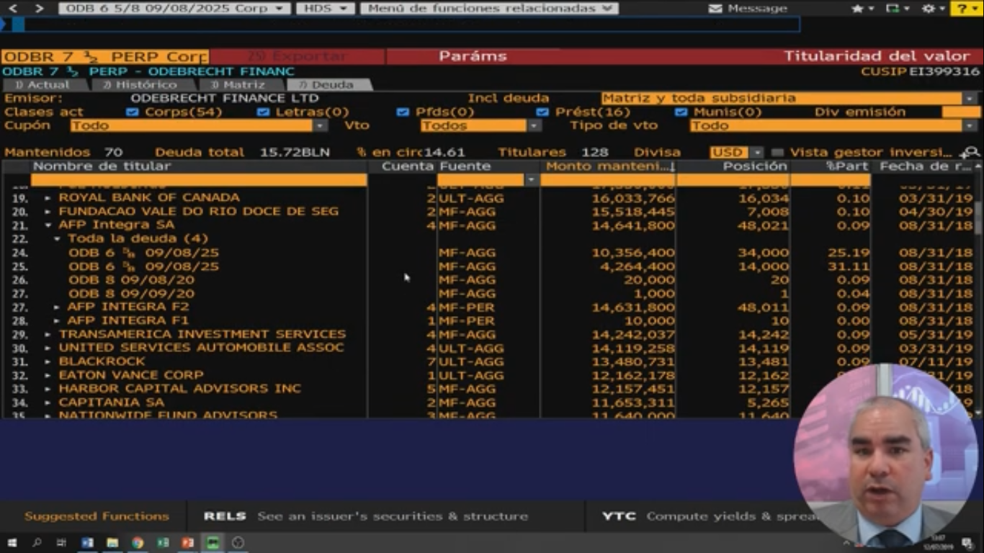
Task: Toggle the Prést(16) checkbox
Action: (542, 112)
